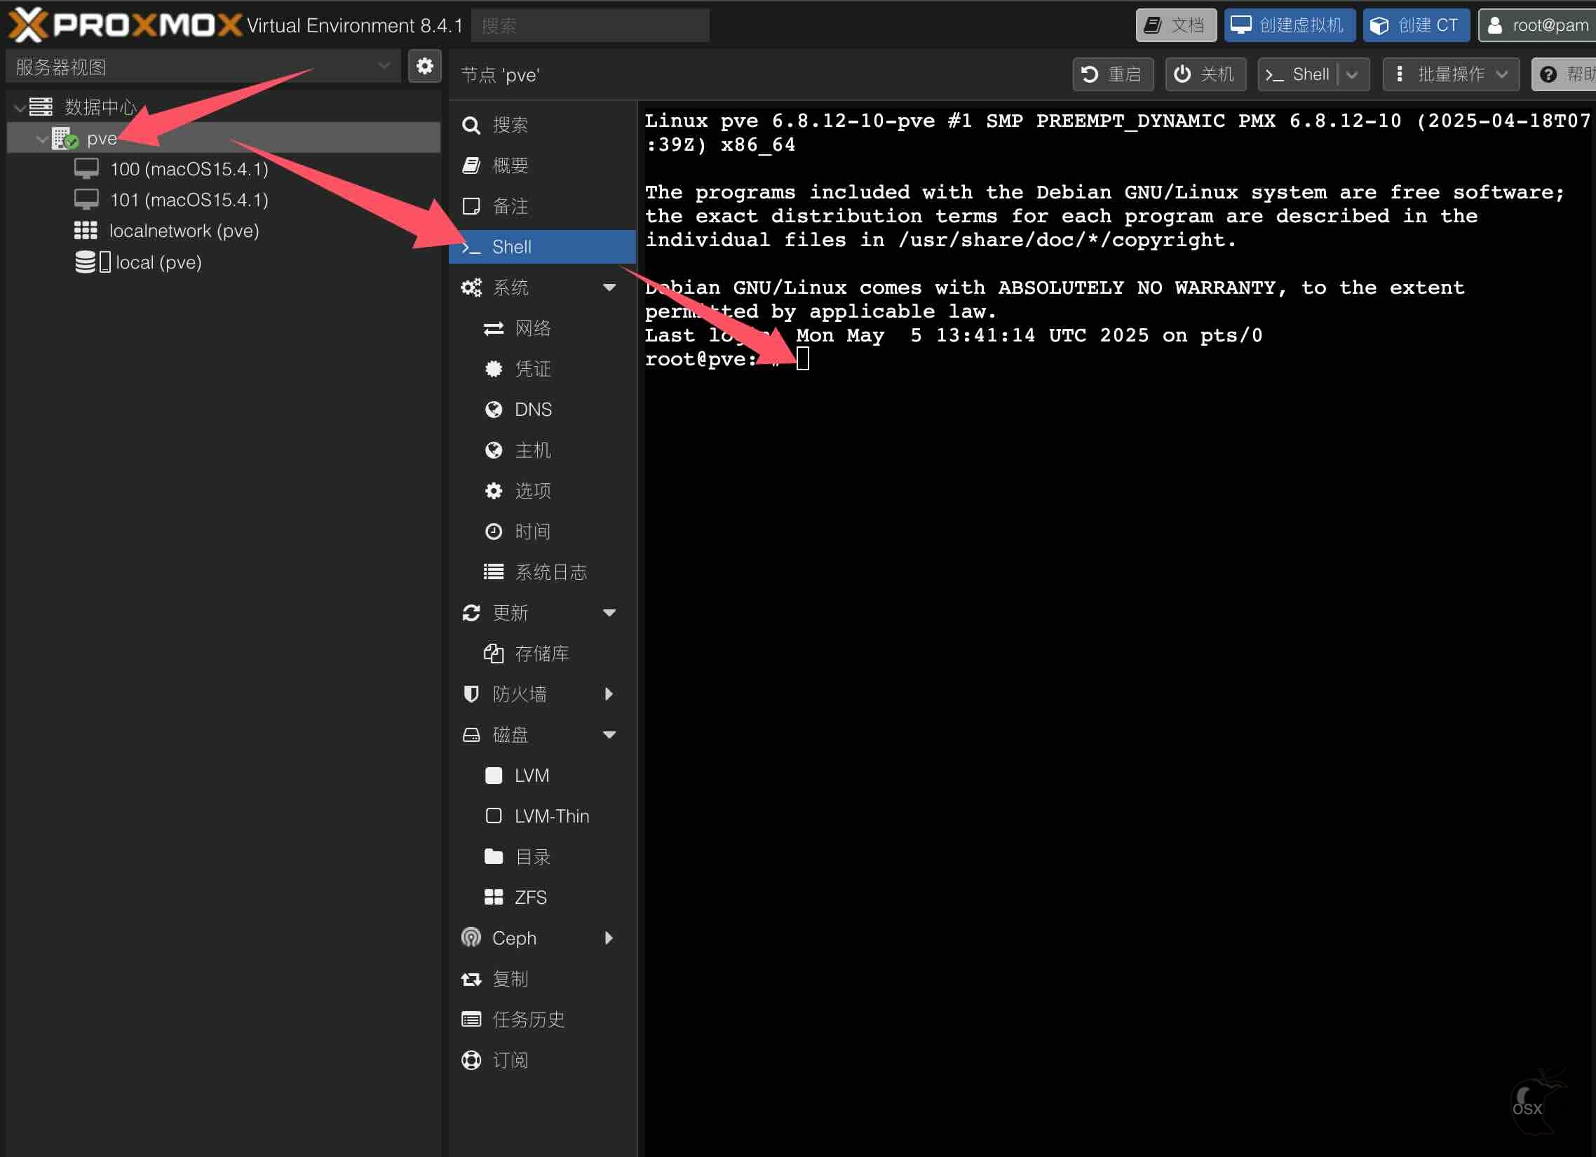The width and height of the screenshot is (1596, 1157).
Task: Select the pve node icon in tree
Action: click(65, 139)
